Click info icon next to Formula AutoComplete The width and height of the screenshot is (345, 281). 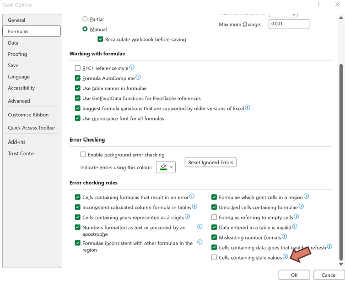click(x=138, y=78)
